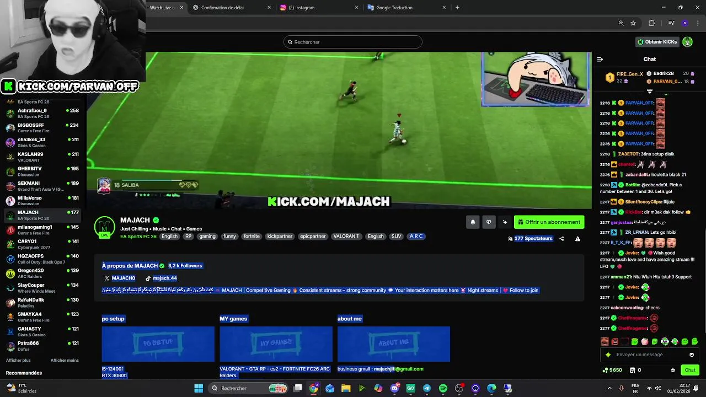706x397 pixels.
Task: Bookmark this page with star icon
Action: click(633, 23)
